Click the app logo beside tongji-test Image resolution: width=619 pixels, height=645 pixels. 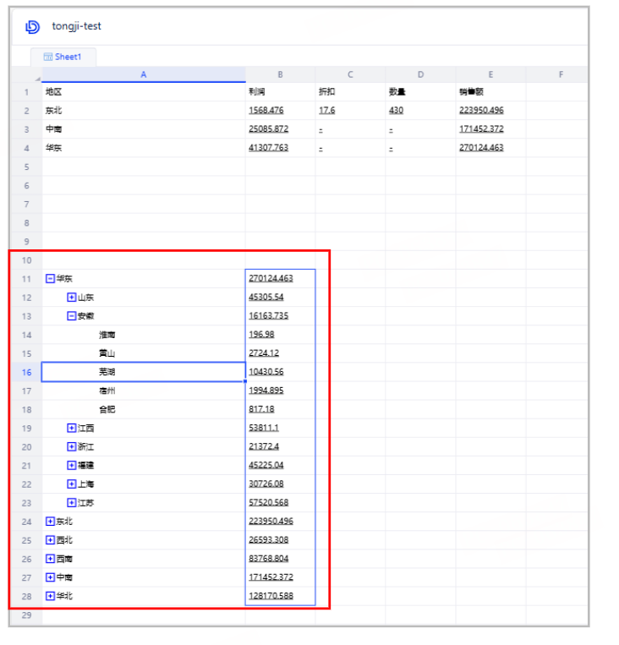32,27
